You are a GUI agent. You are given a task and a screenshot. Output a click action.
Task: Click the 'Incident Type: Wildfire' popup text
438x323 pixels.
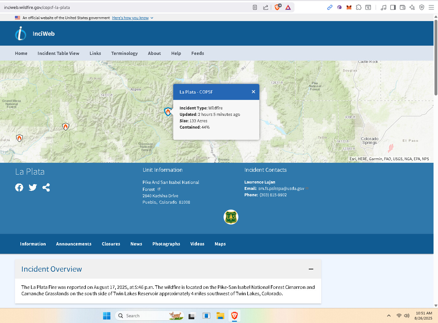(x=201, y=108)
